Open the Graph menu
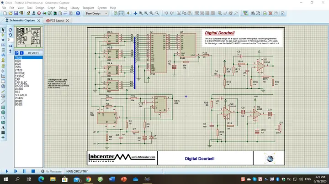The image size is (329, 184). [51, 8]
